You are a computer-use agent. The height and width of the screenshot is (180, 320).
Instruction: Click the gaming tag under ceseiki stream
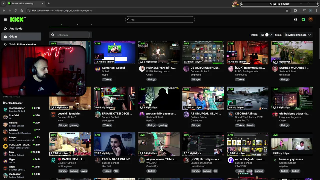click(74, 125)
